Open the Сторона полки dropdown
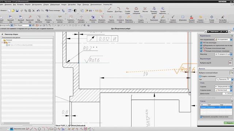 (223, 90)
